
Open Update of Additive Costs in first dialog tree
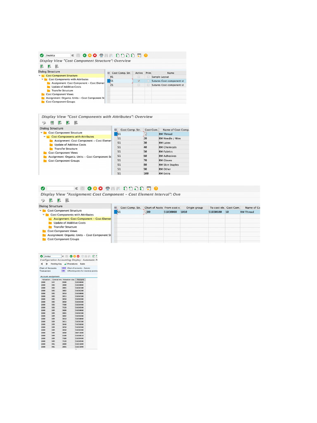click(66, 87)
